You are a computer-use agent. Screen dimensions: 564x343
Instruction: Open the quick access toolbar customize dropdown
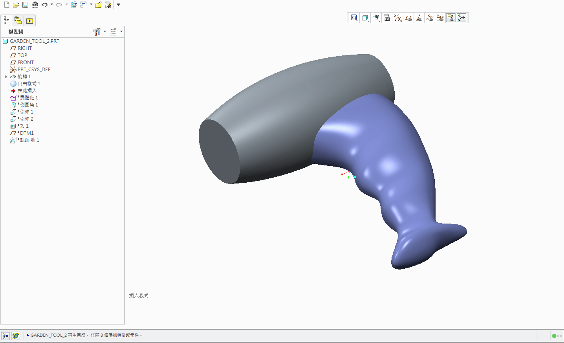pyautogui.click(x=118, y=5)
